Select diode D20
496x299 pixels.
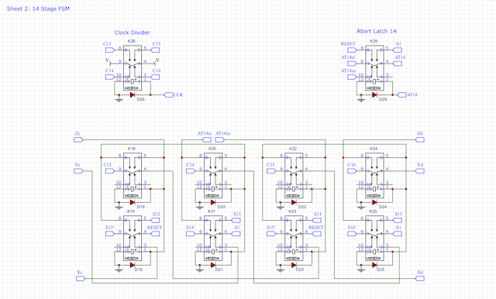tap(213, 202)
